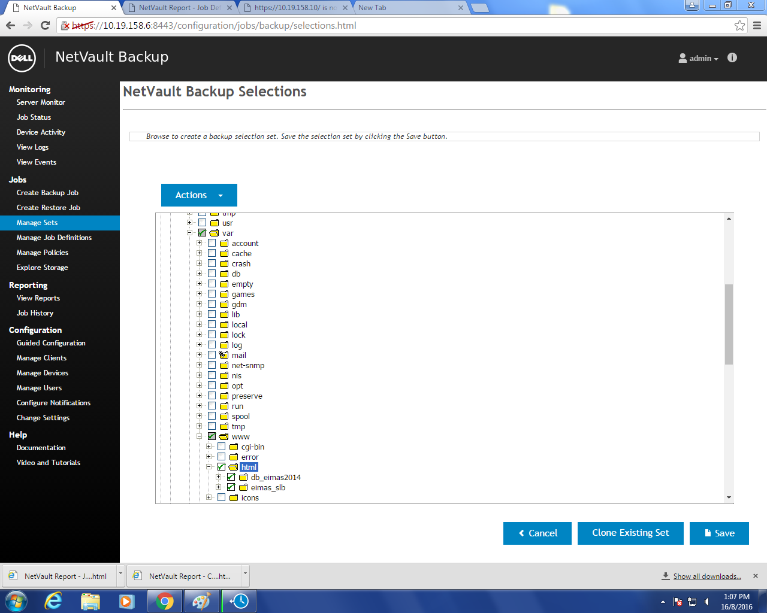Open Create Backup Job in sidebar
The image size is (767, 613).
[47, 193]
